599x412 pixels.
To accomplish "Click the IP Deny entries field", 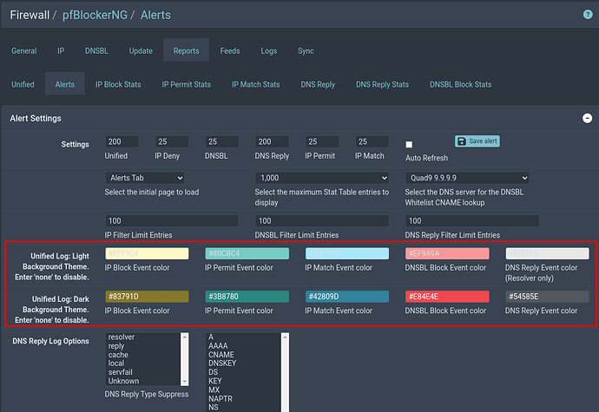I will [172, 141].
